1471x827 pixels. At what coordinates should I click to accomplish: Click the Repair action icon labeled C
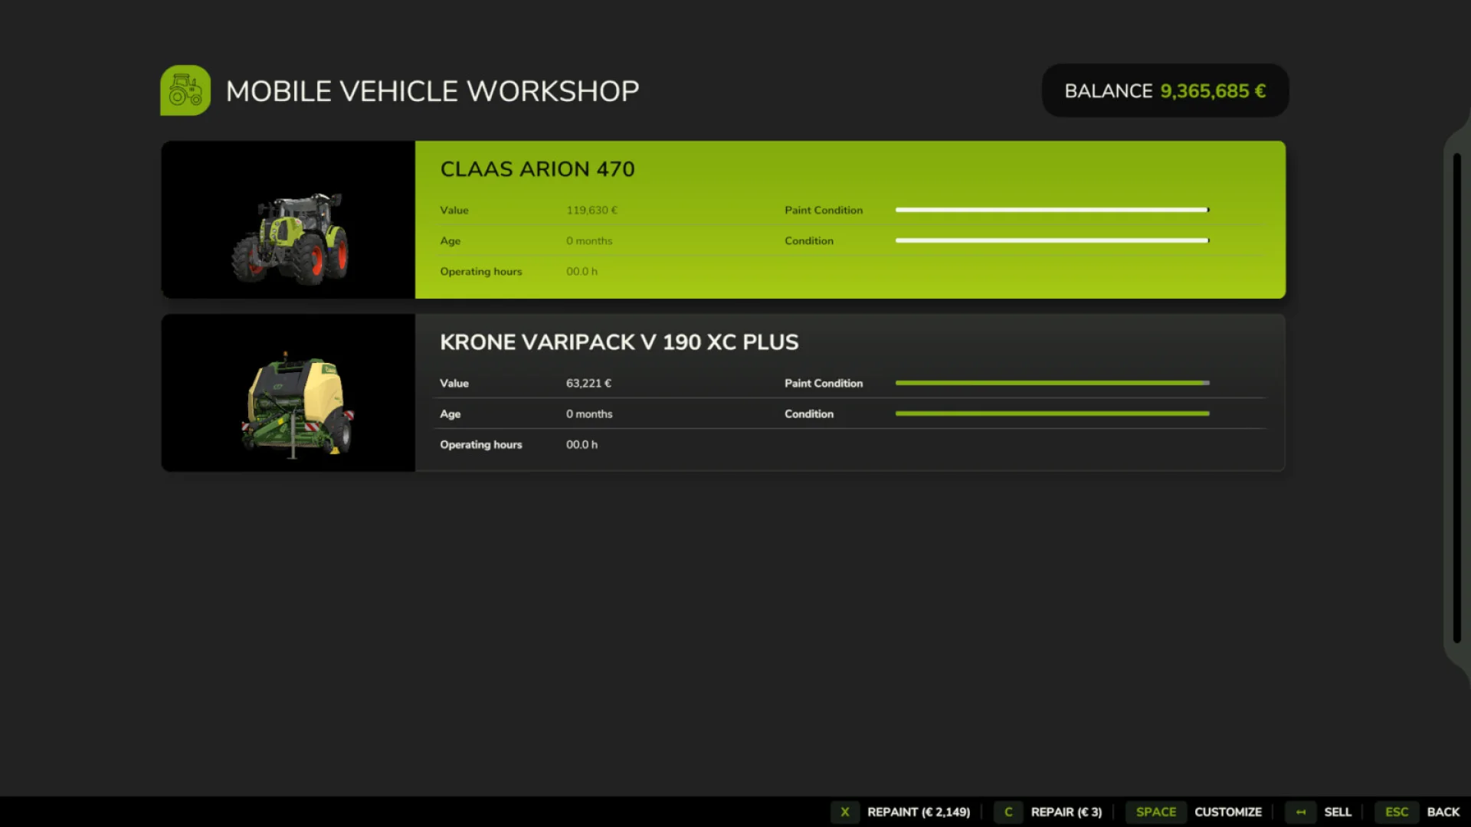coord(1008,812)
